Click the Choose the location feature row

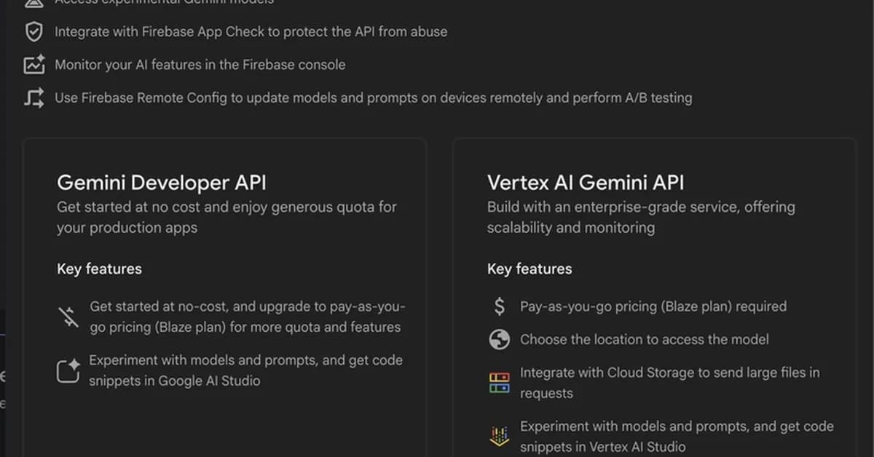click(x=645, y=339)
